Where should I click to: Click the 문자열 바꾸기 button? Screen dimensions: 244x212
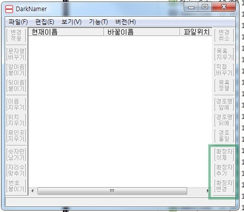pos(16,54)
